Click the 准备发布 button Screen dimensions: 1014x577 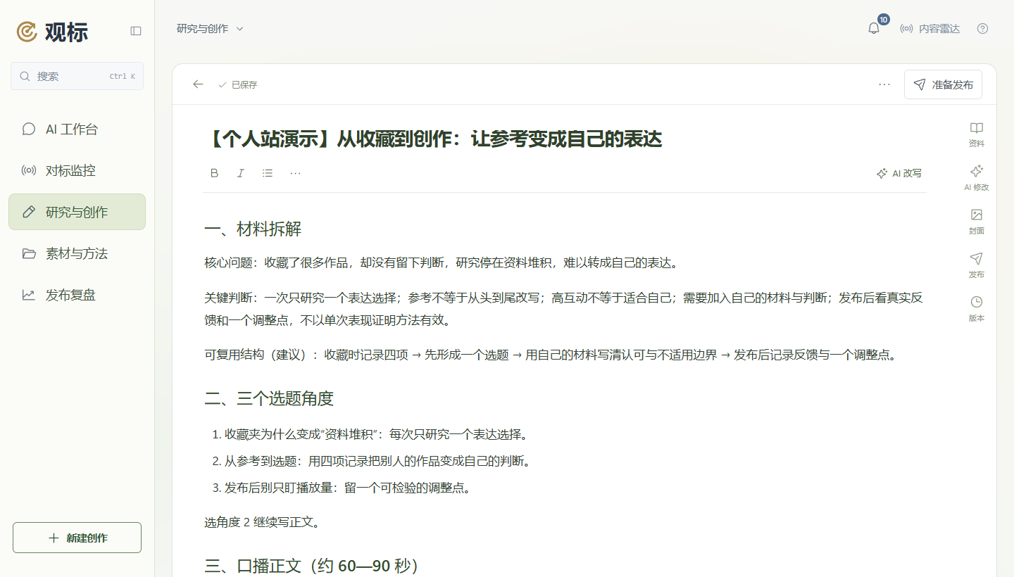943,84
